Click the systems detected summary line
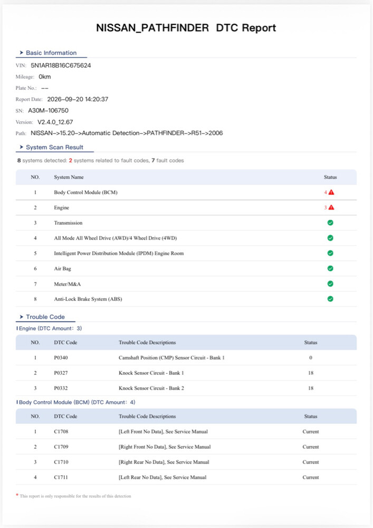Image resolution: width=373 pixels, height=528 pixels. [x=101, y=161]
